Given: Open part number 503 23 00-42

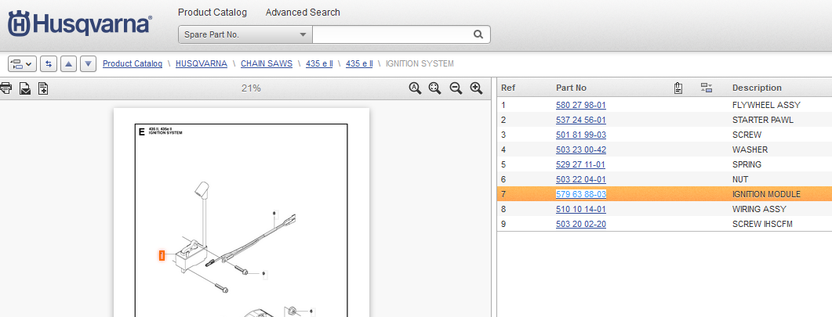Looking at the screenshot, I should 580,149.
